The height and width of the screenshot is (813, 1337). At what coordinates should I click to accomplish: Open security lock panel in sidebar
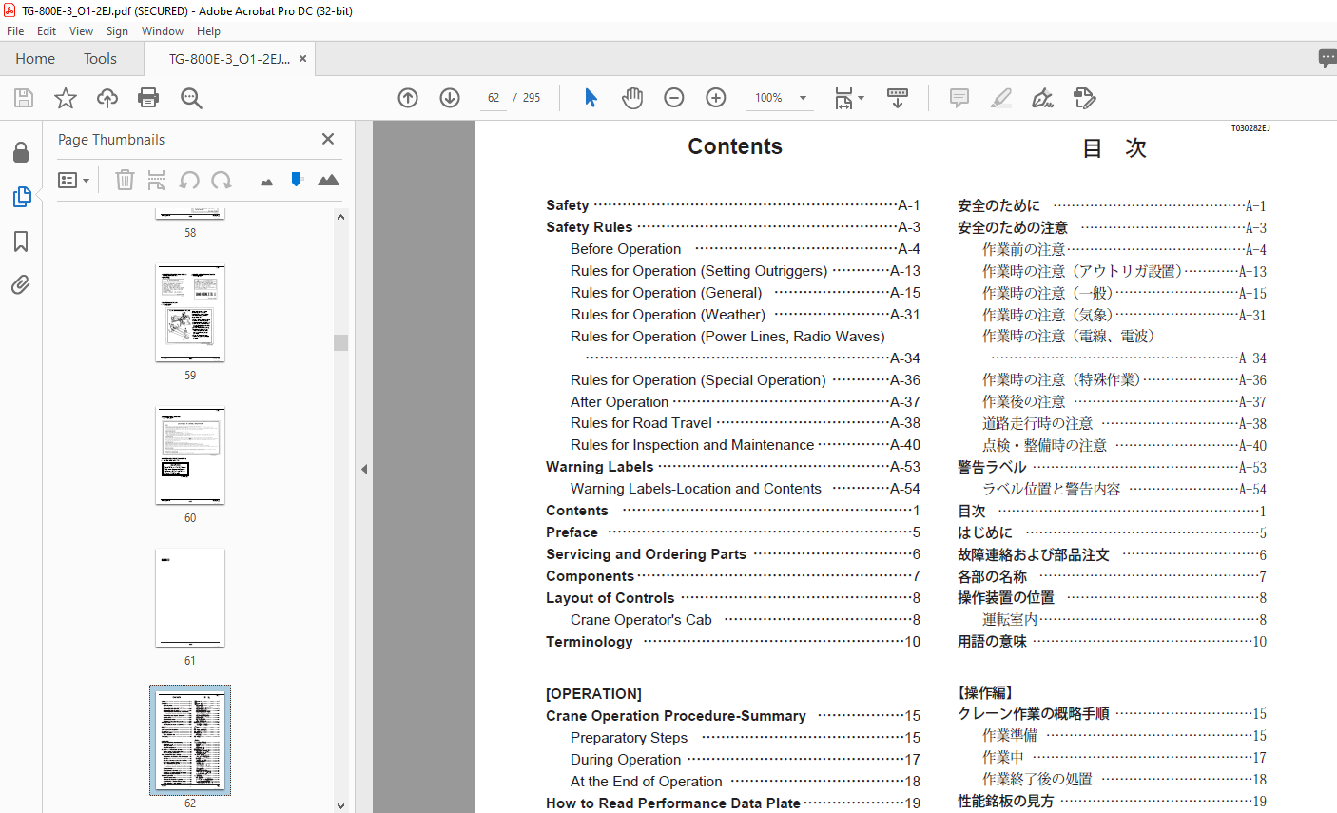[x=21, y=152]
